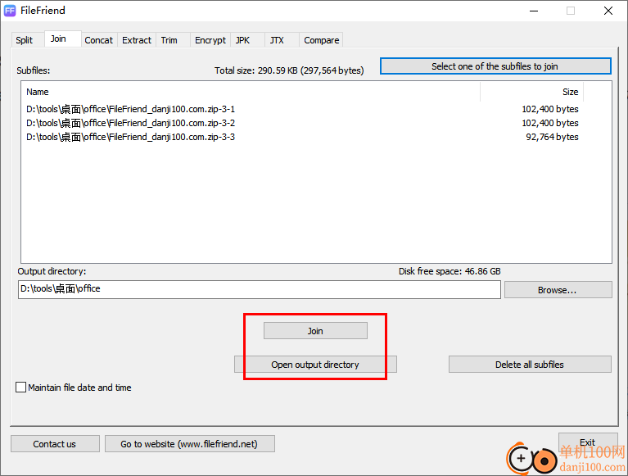
Task: Click the Size column header
Action: [531, 92]
